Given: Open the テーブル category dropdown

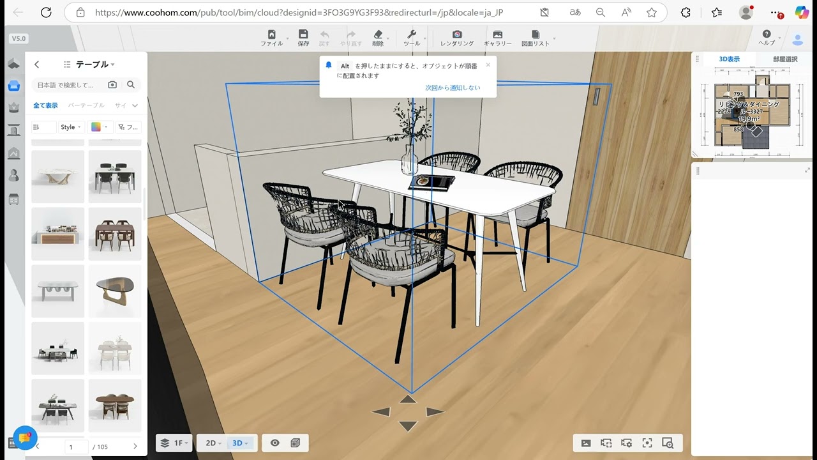Looking at the screenshot, I should pos(95,65).
